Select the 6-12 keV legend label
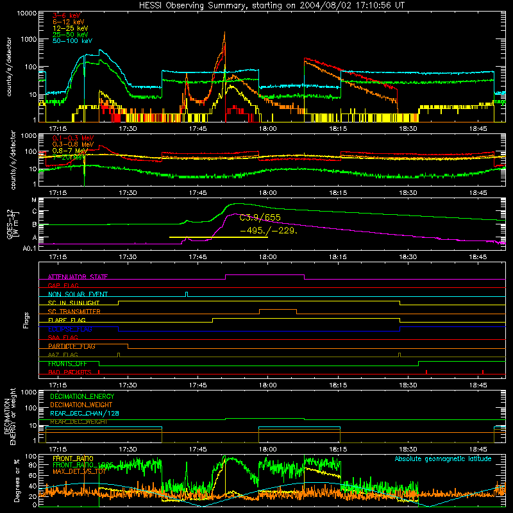The image size is (513, 513). (x=69, y=22)
